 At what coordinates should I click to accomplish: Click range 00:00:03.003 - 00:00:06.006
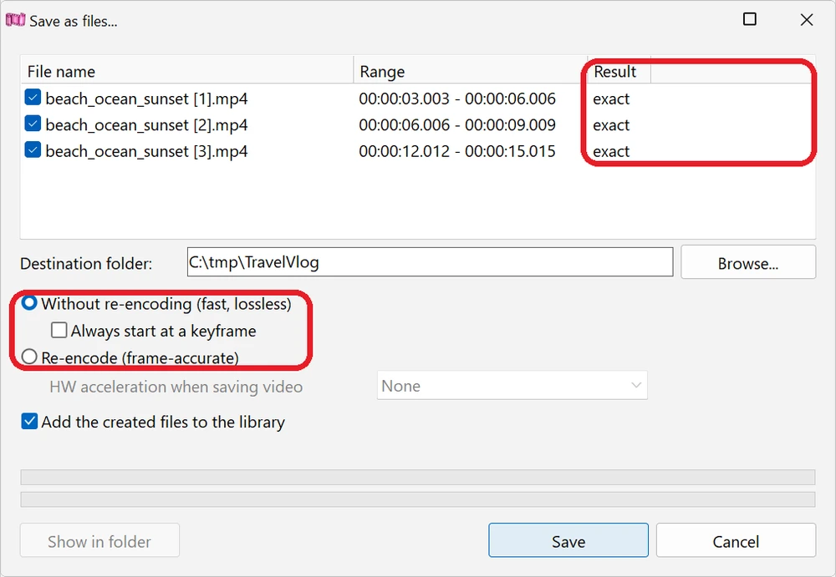click(x=457, y=99)
